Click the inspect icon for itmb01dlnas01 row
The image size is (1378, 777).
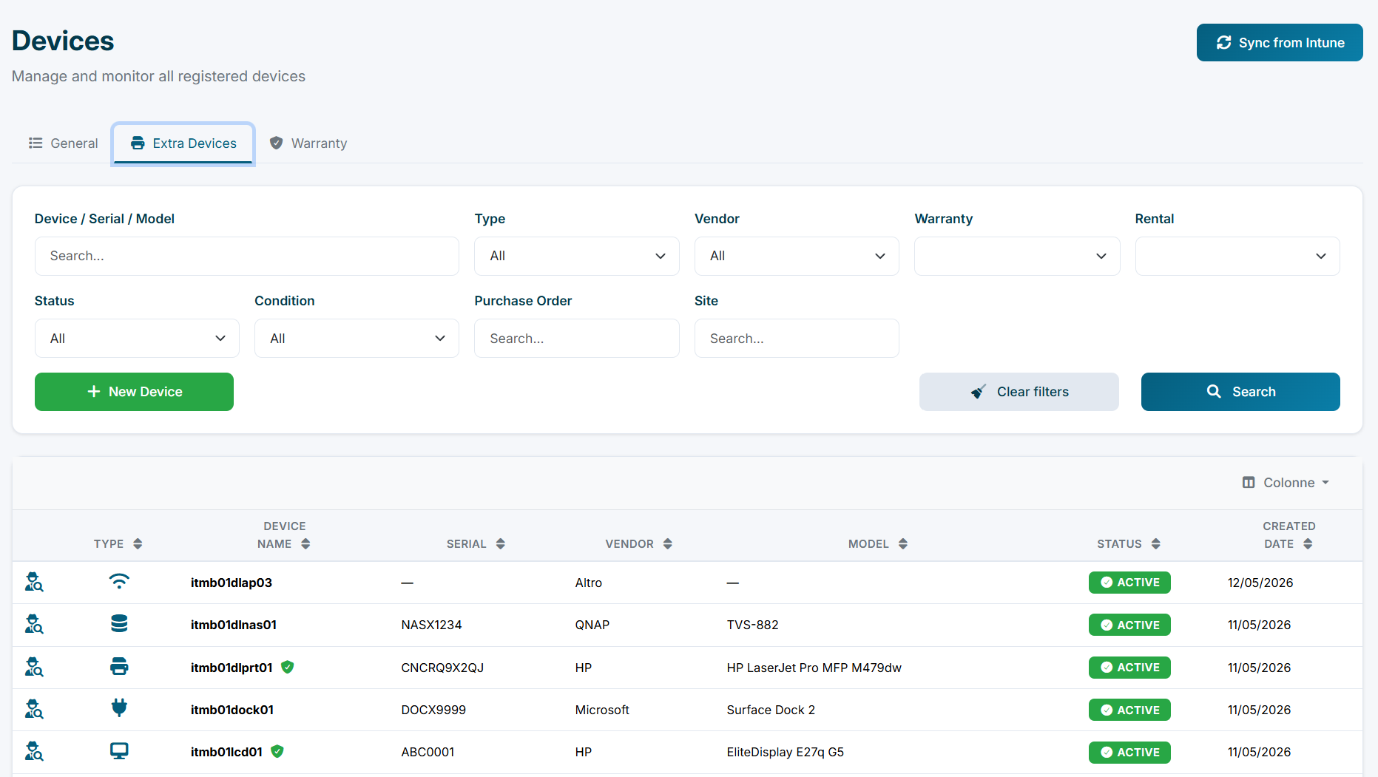[34, 624]
